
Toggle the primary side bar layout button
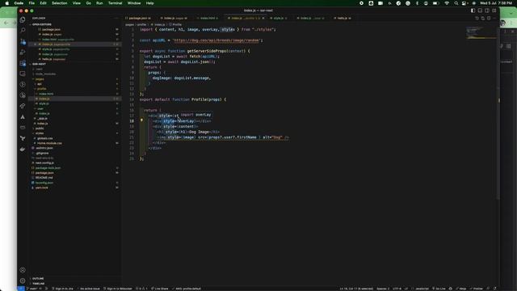tap(473, 11)
